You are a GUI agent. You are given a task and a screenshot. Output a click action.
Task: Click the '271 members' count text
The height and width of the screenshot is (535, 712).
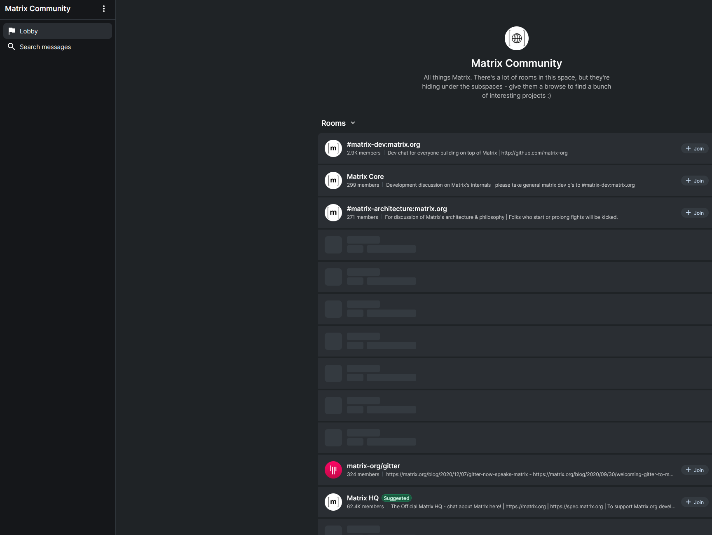(362, 217)
